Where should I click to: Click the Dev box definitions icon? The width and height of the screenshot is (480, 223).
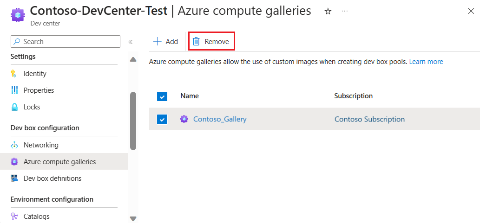coord(14,178)
